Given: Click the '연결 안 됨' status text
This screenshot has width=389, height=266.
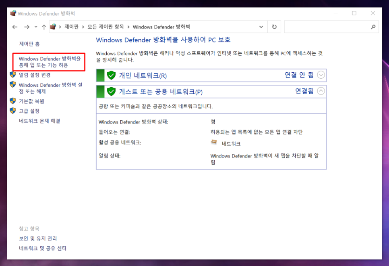Looking at the screenshot, I should [x=299, y=75].
